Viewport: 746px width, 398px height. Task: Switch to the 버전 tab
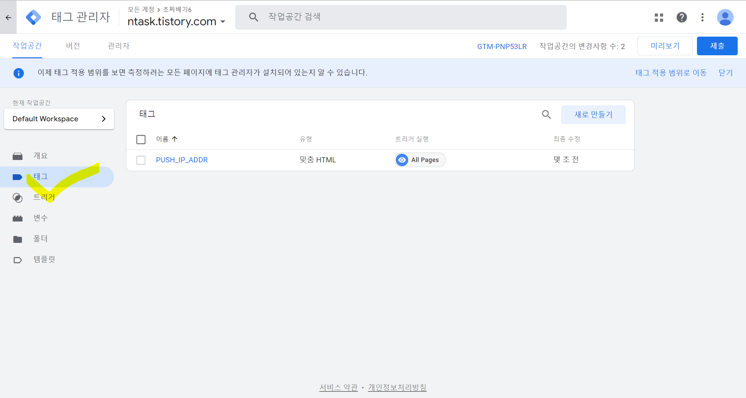[x=73, y=46]
